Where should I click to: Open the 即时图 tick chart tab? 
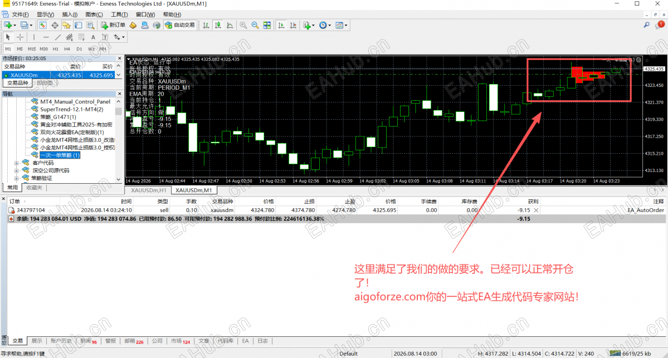(x=45, y=83)
